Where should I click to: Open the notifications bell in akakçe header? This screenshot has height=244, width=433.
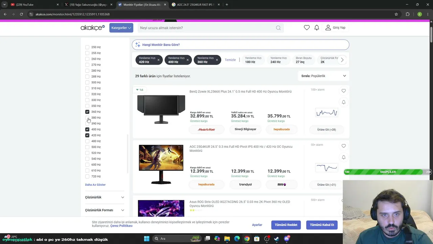tap(317, 28)
